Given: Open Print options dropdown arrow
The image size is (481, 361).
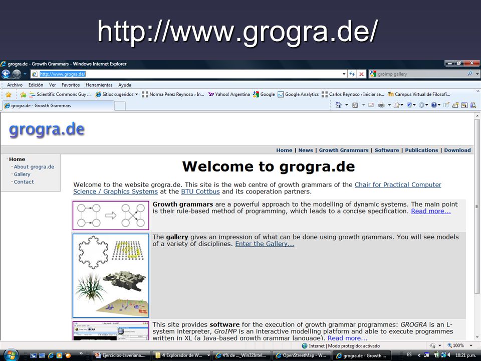Looking at the screenshot, I should pos(389,105).
